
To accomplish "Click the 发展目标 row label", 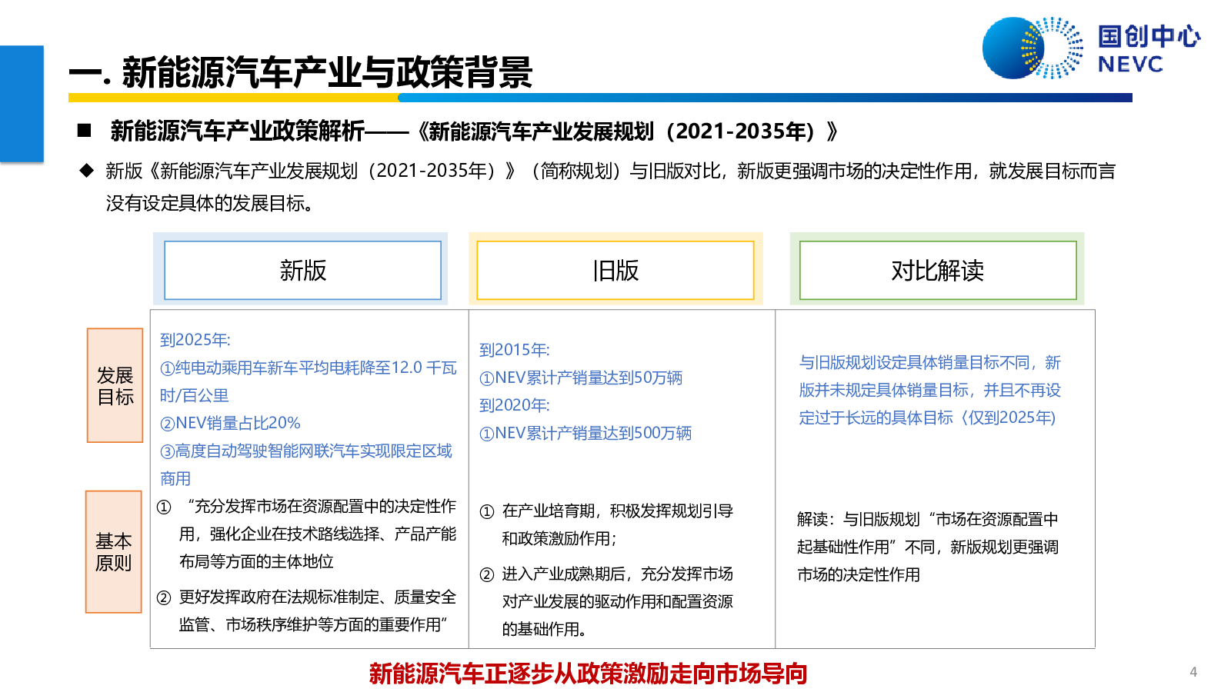I will pyautogui.click(x=115, y=386).
